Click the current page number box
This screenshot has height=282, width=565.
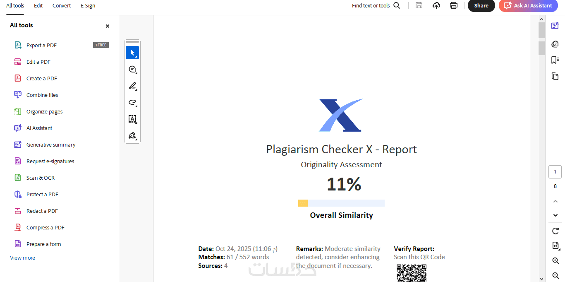555,172
